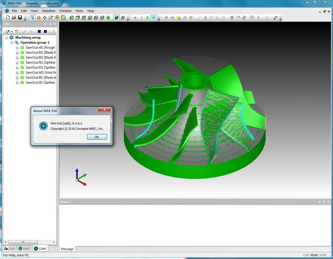Click the gear icon beside Machining setup
Viewport: 333px width, 259px height.
[11, 38]
